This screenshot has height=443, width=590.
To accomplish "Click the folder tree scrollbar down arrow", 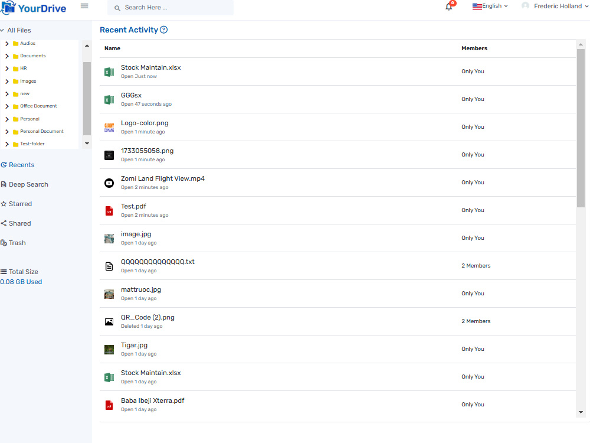I will [x=87, y=144].
